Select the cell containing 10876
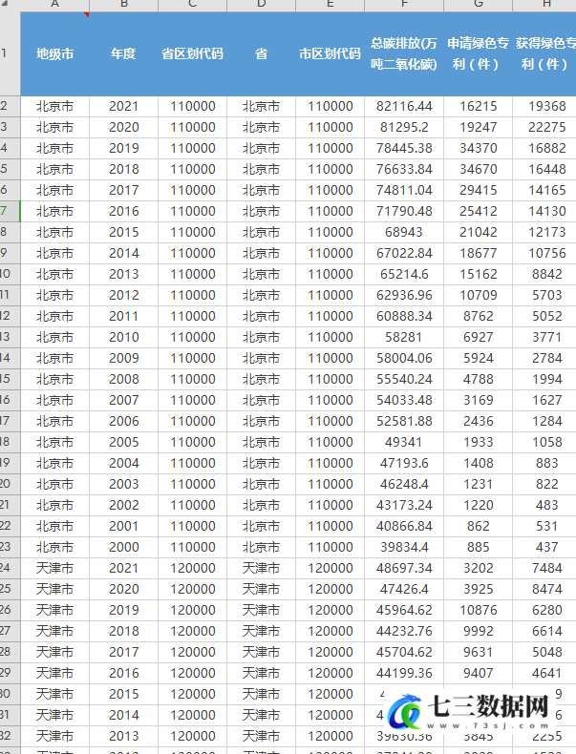The height and width of the screenshot is (754, 576). (x=479, y=610)
